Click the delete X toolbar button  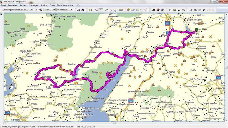click(x=204, y=10)
